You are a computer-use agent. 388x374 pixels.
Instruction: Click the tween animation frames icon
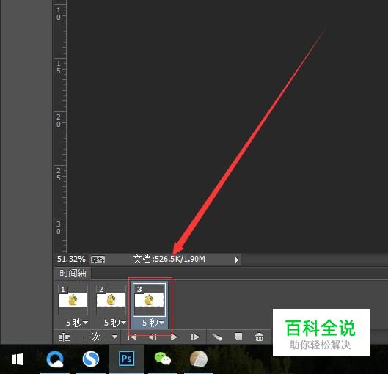(x=217, y=337)
